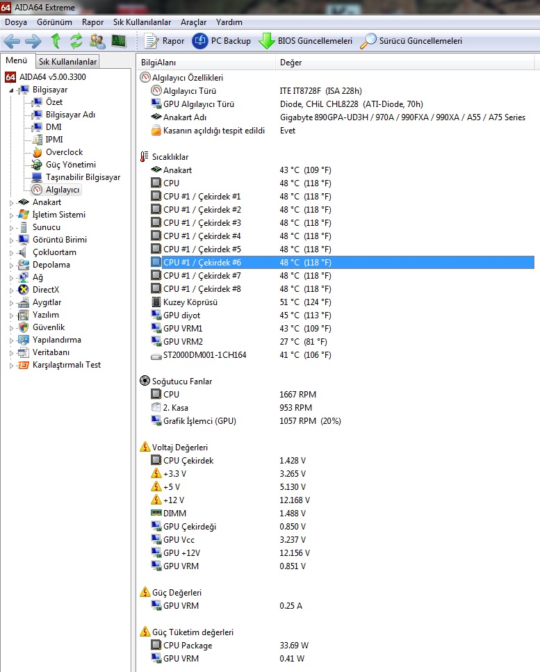540x672 pixels.
Task: Expand the Anakart tree node
Action: [12, 203]
